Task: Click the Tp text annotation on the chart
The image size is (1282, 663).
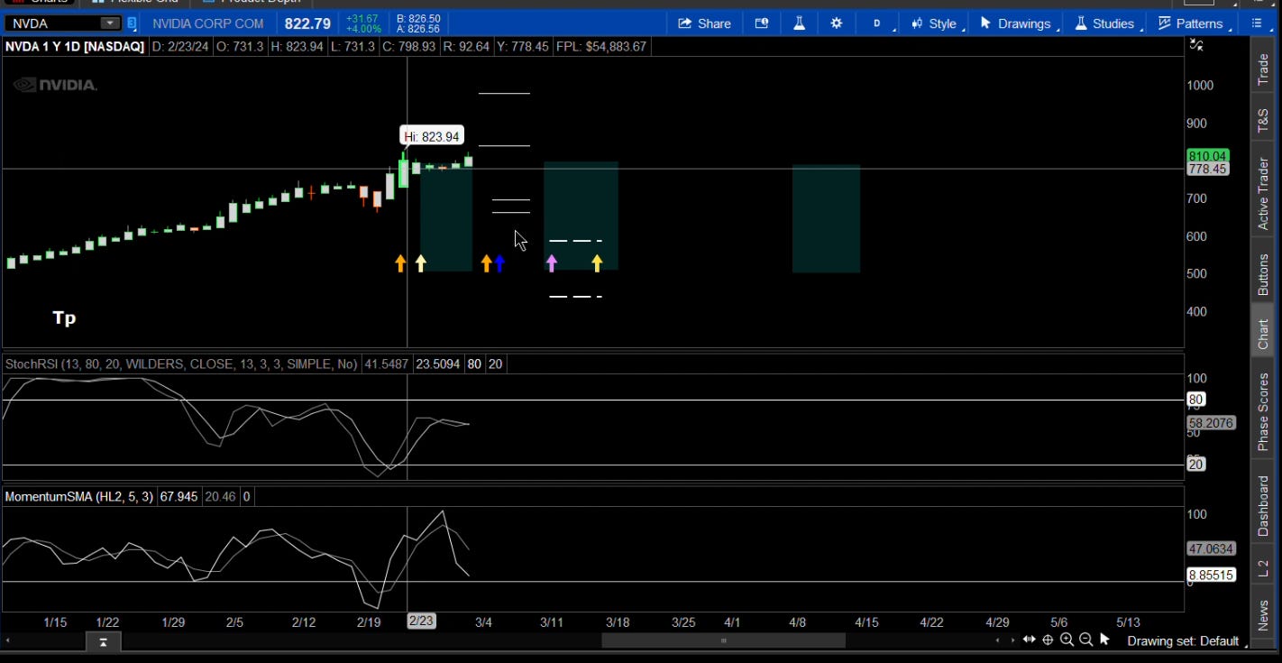Action: (64, 318)
